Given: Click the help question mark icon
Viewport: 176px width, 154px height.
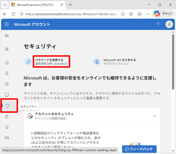Looking at the screenshot, I should (158, 24).
